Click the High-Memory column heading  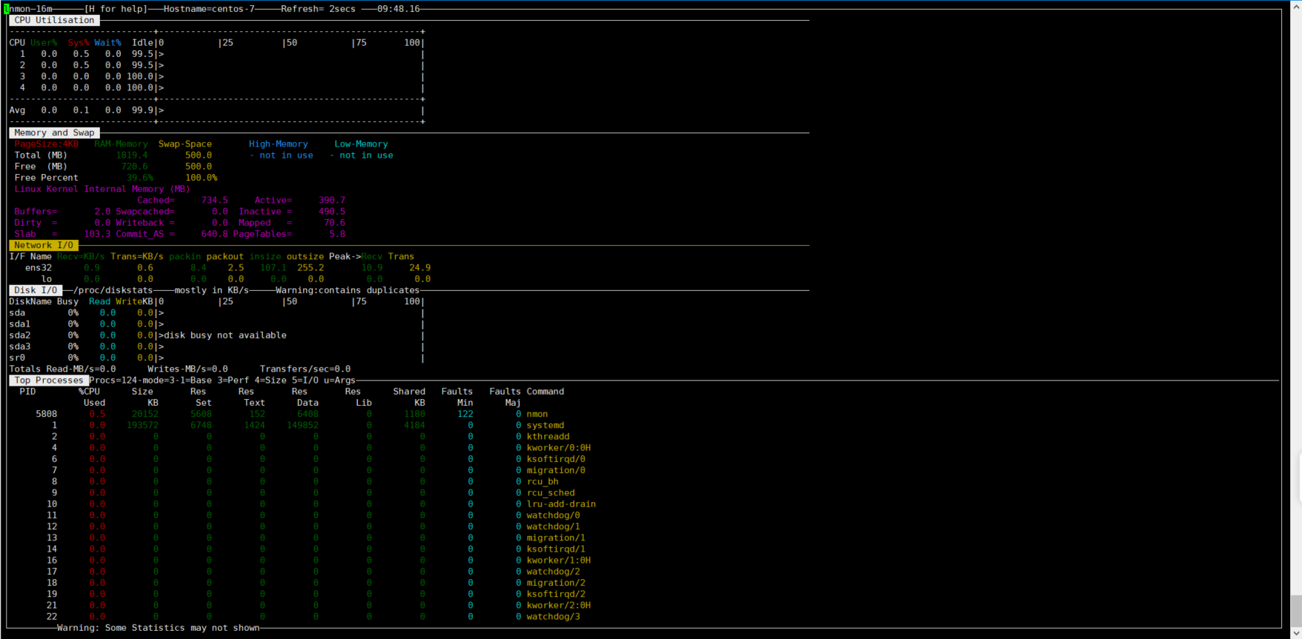click(x=278, y=144)
